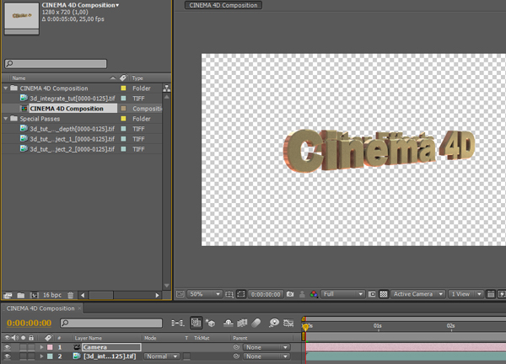Image resolution: width=506 pixels, height=364 pixels.
Task: Select the 3d_tut_..._depth[0000-0125].tif item
Action: click(72, 129)
